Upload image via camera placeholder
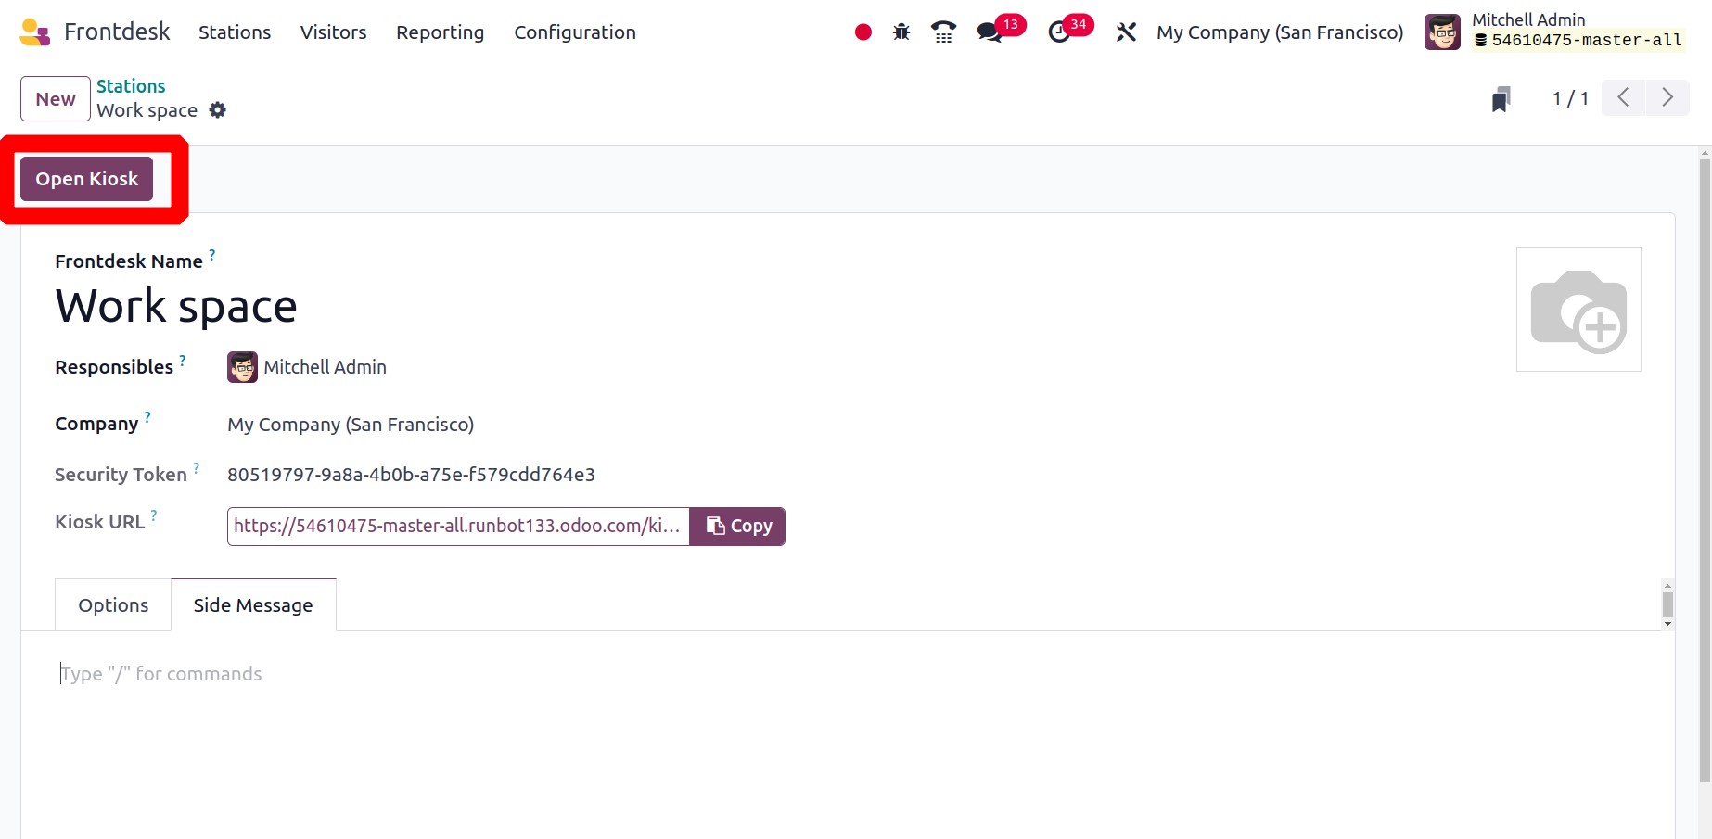 pos(1578,309)
